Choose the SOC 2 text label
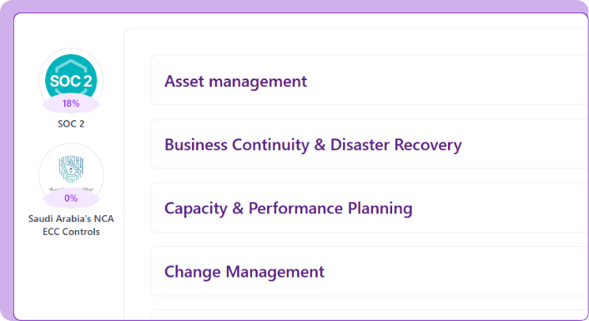 coord(71,124)
